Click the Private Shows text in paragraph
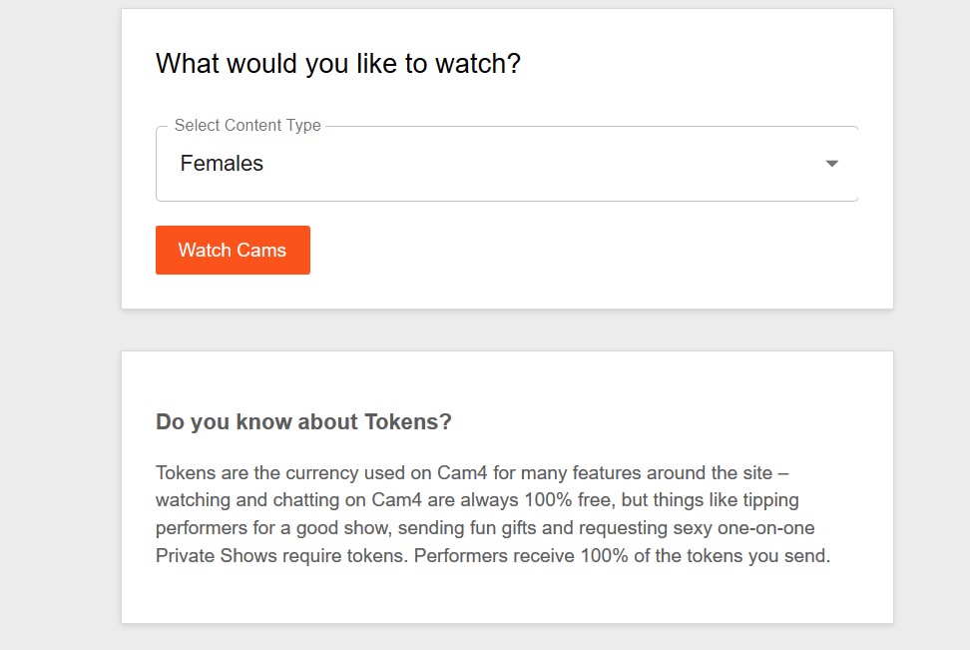The height and width of the screenshot is (650, 970). [x=216, y=556]
